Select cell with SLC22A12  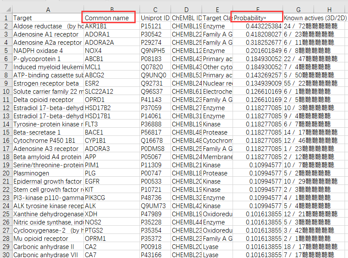pos(112,92)
